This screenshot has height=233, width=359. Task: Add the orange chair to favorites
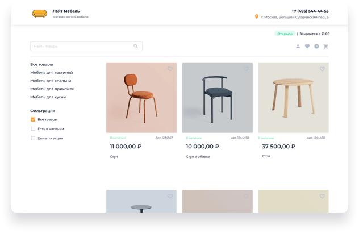[x=170, y=69]
